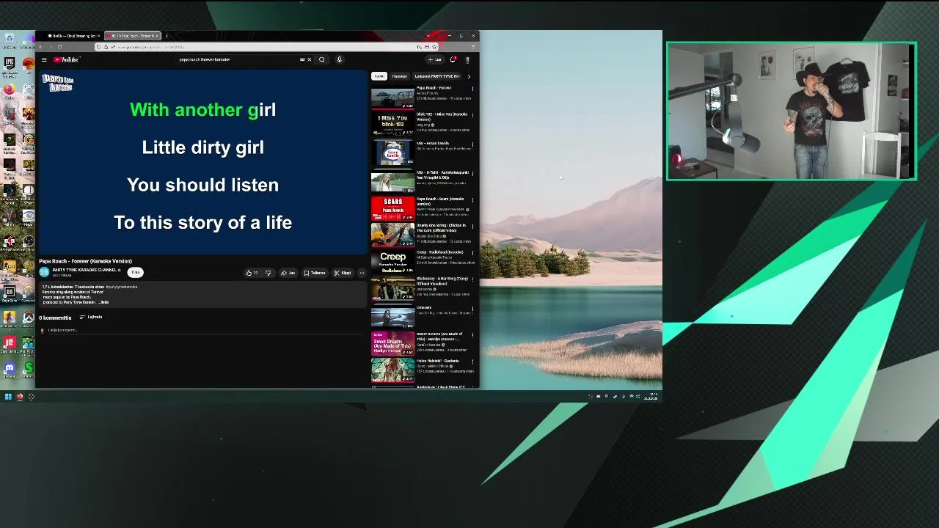Subscribe with the Tilaa button
Viewport: 939px width, 528px height.
click(x=135, y=272)
